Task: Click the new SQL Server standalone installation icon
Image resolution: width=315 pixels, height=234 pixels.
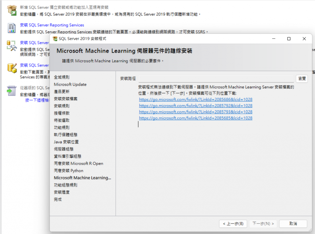Action: 12,10
